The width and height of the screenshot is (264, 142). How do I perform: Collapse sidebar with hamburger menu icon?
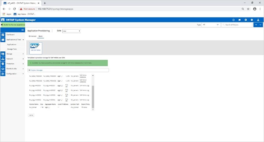[x=23, y=30]
